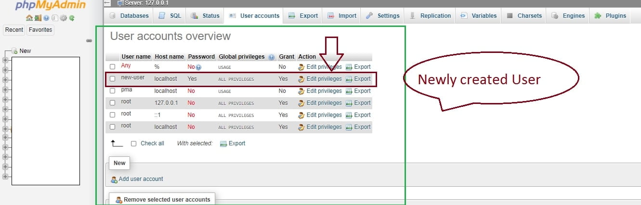Click With selected Export link
This screenshot has height=205, width=641.
point(233,143)
